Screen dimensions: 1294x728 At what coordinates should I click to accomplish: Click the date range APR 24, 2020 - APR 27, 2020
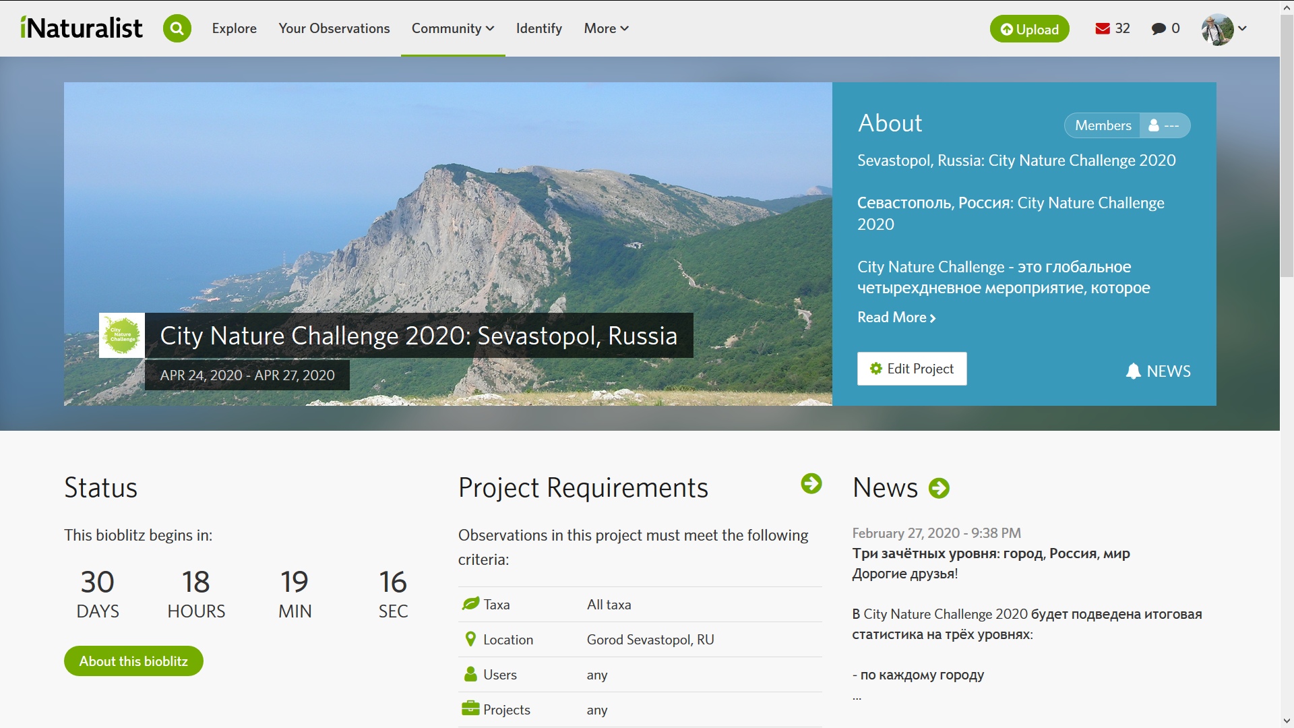(247, 375)
